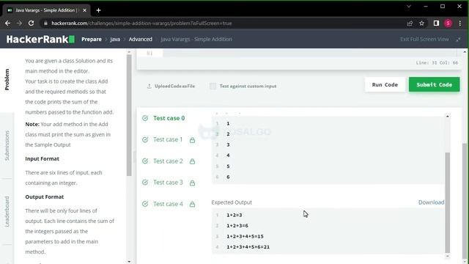Select the Problem side tab
Image resolution: width=469 pixels, height=264 pixels.
click(x=7, y=79)
